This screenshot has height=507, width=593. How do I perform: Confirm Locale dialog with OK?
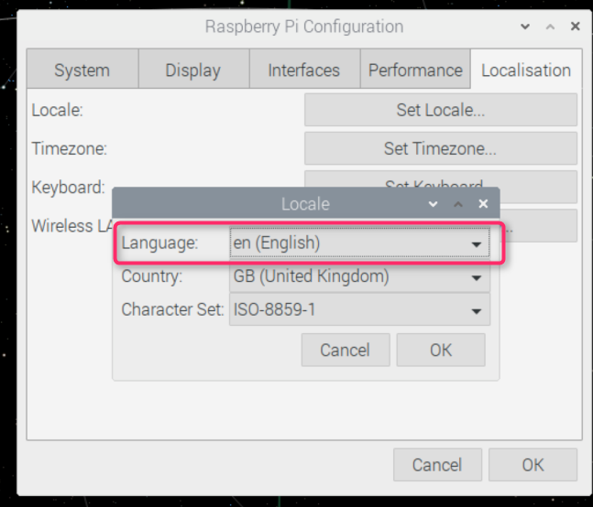[441, 350]
